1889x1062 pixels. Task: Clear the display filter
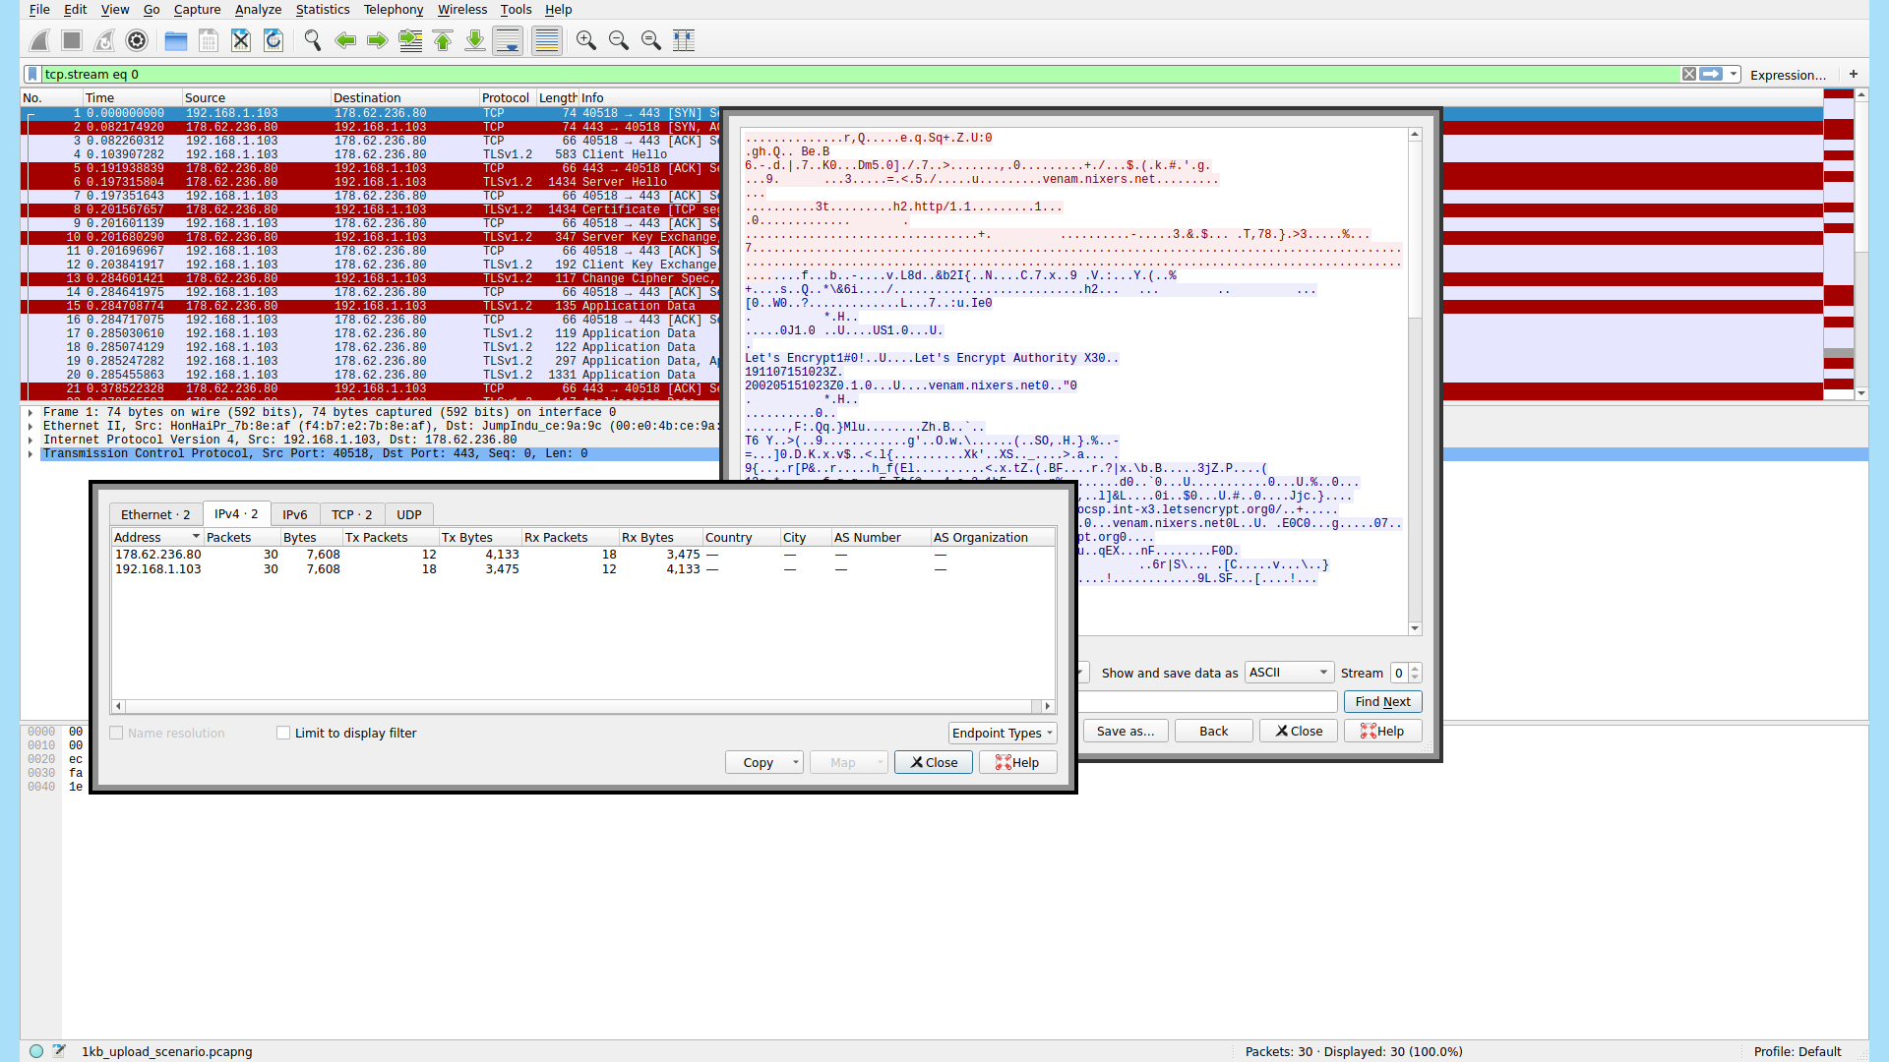1688,74
